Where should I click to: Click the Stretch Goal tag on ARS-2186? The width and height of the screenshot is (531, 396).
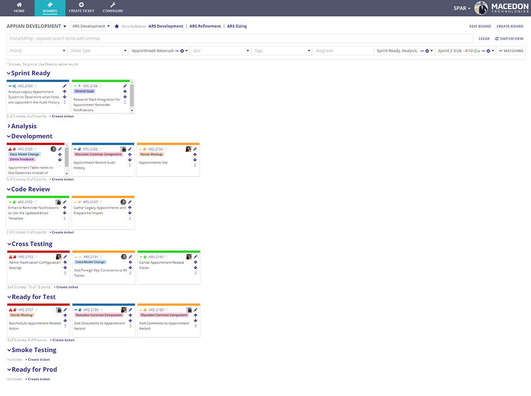pyautogui.click(x=85, y=91)
